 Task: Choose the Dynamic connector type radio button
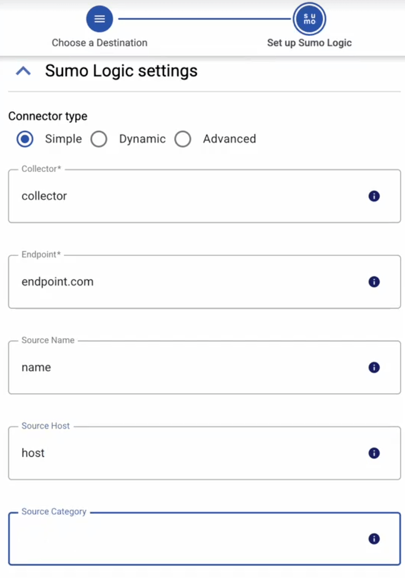point(99,139)
